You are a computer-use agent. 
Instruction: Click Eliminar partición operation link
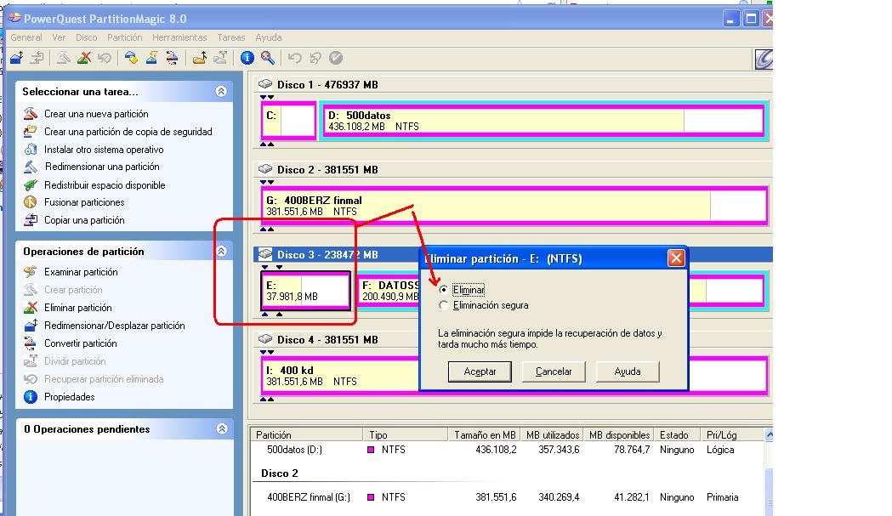(78, 308)
